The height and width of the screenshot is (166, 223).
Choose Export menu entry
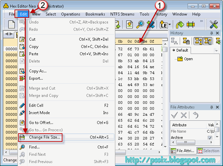66,78
